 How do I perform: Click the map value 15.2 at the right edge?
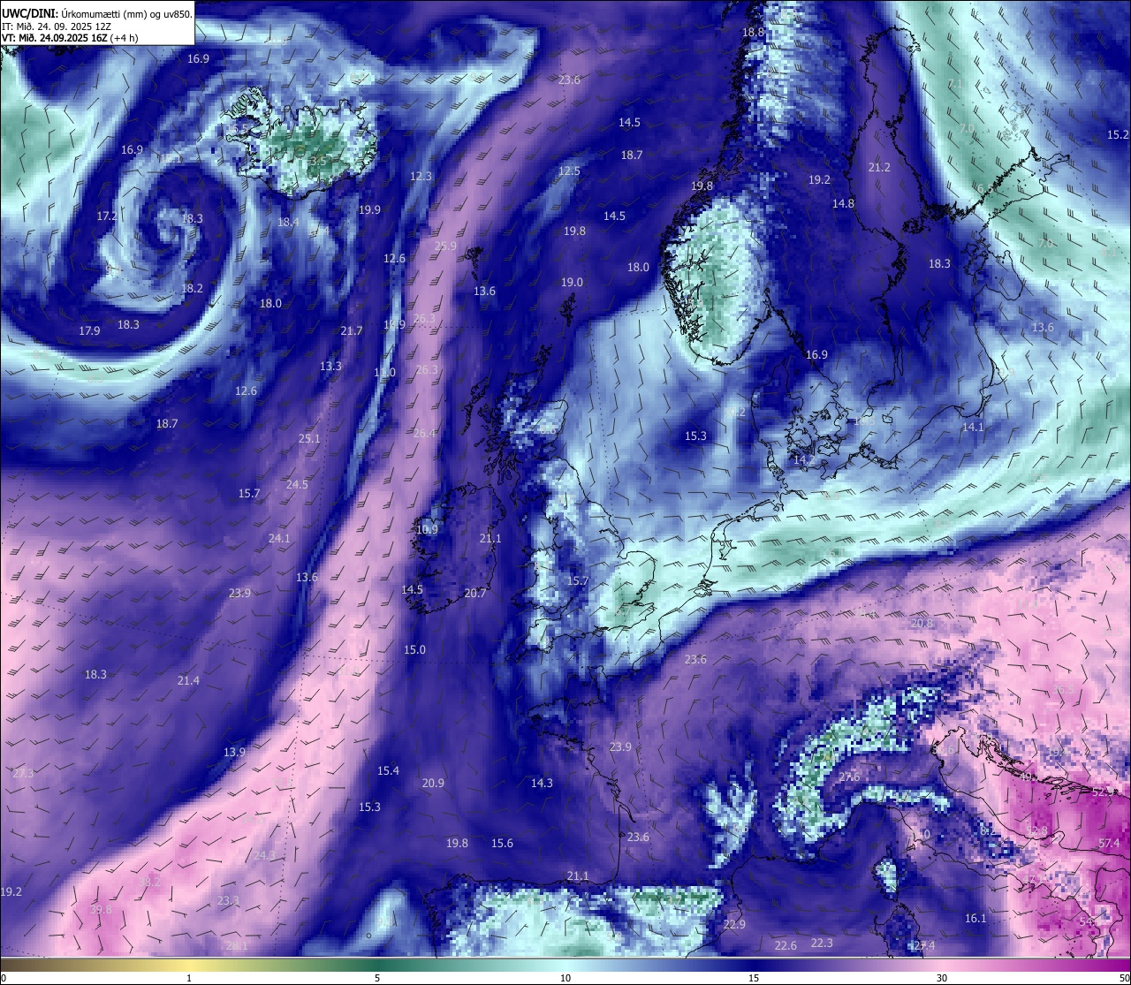tap(1118, 134)
